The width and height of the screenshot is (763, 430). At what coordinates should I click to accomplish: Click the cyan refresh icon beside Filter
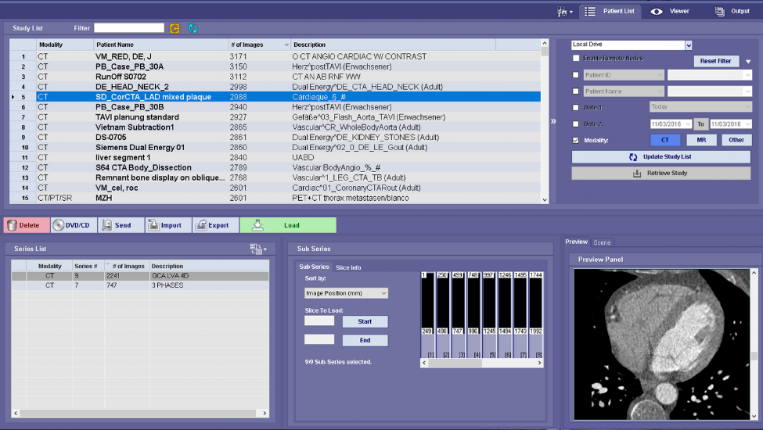point(193,28)
